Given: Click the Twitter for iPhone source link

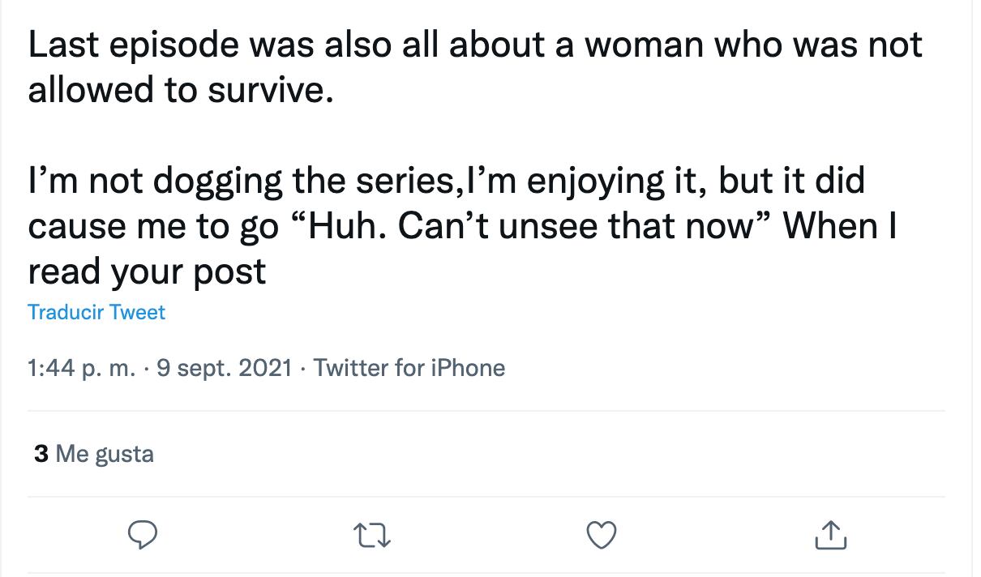Looking at the screenshot, I should (x=409, y=368).
